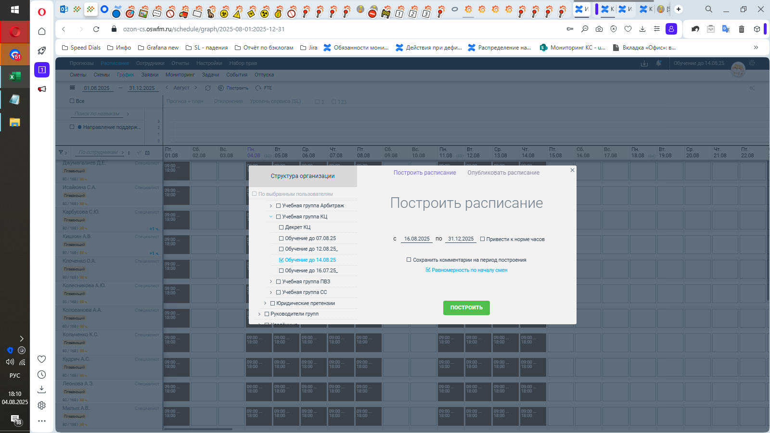Screen dimensions: 770x433
Task: Show hidden tray icons chevron in taskbar
Action: click(21, 339)
